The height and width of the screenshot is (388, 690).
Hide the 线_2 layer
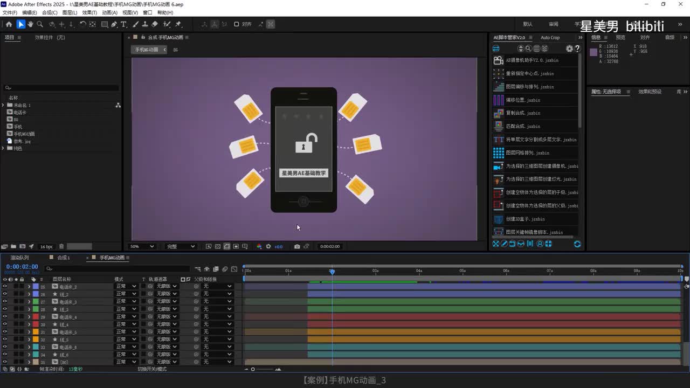pyautogui.click(x=5, y=294)
